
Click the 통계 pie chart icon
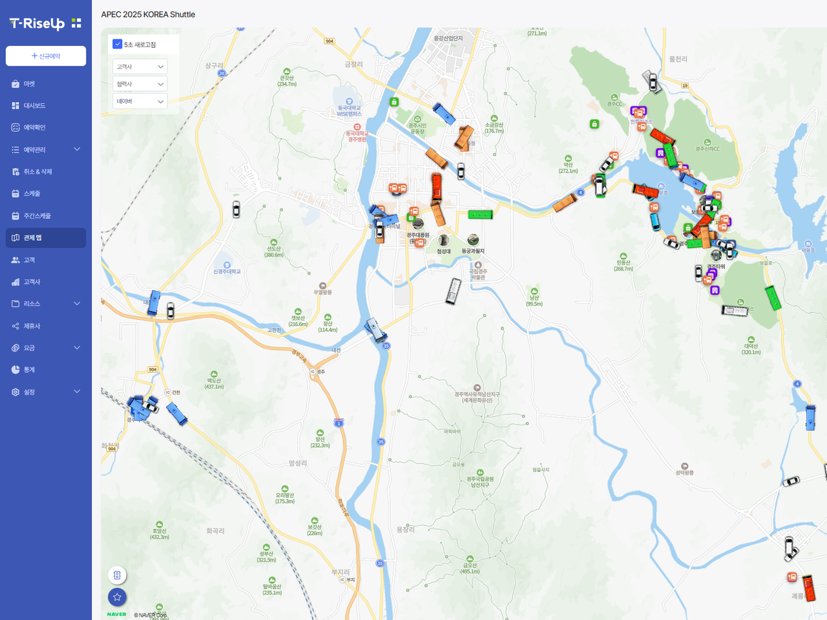[x=16, y=369]
